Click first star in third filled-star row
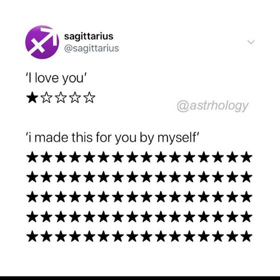 click(x=32, y=196)
